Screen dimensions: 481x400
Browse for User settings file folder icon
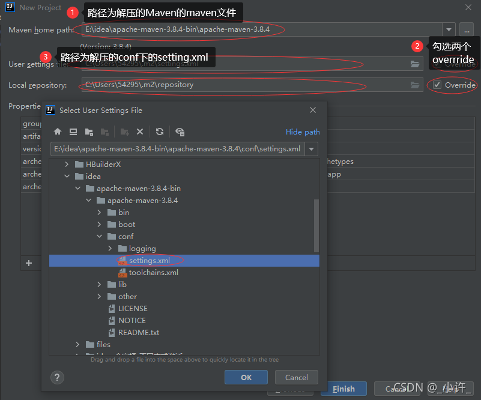click(415, 64)
